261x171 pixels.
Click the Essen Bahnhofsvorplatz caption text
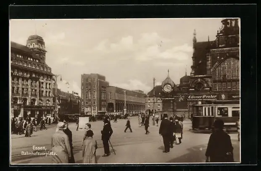[x=39, y=151]
